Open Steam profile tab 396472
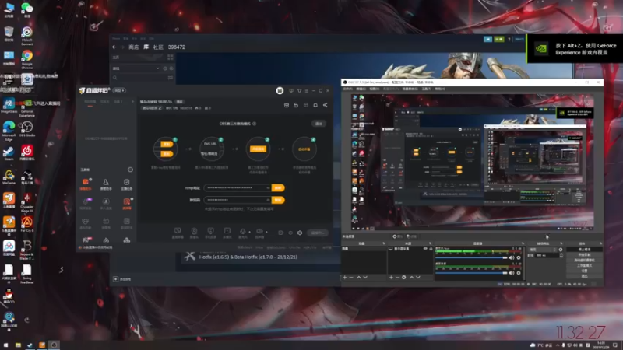Image resolution: width=623 pixels, height=350 pixels. 177,47
